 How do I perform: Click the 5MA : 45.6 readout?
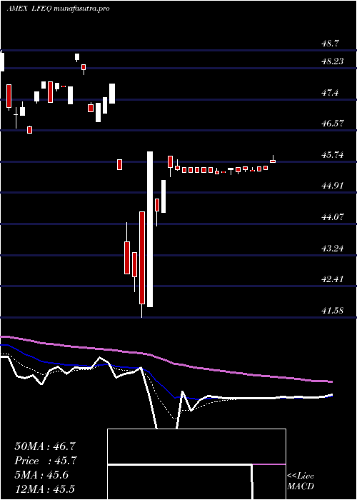click(x=43, y=475)
